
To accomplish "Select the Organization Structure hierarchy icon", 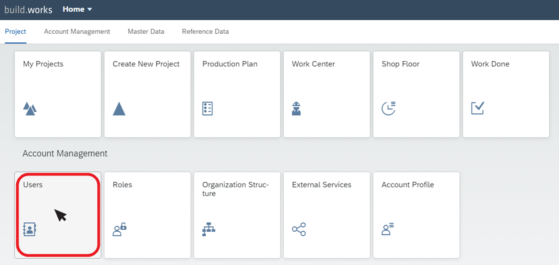I will point(209,229).
